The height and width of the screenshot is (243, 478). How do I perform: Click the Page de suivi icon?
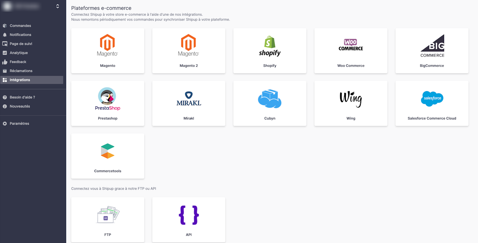pyautogui.click(x=5, y=44)
